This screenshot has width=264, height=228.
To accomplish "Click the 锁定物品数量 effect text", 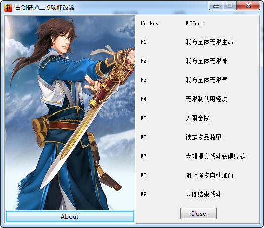I will point(203,137).
